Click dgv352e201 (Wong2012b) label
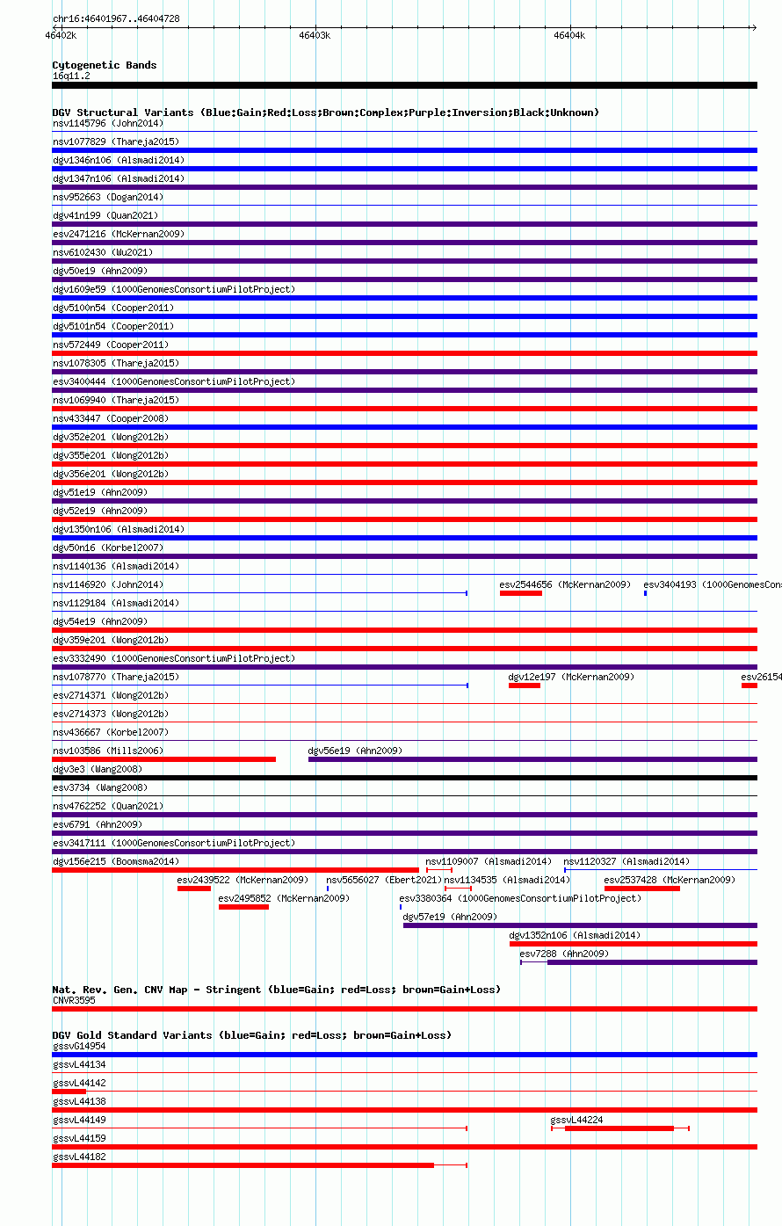Image resolution: width=782 pixels, height=1226 pixels. click(111, 437)
